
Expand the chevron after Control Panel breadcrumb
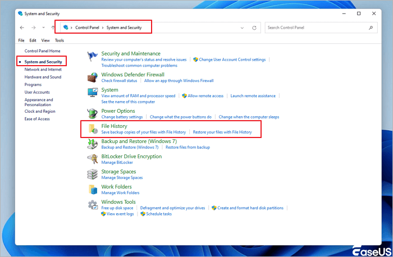tap(104, 27)
